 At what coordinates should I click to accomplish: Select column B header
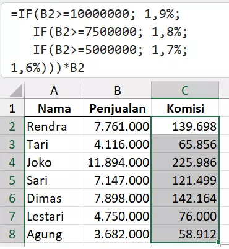click(x=118, y=90)
